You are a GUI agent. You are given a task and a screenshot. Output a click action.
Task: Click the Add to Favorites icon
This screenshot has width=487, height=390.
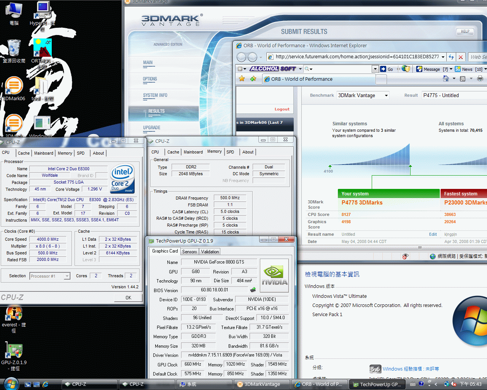253,79
